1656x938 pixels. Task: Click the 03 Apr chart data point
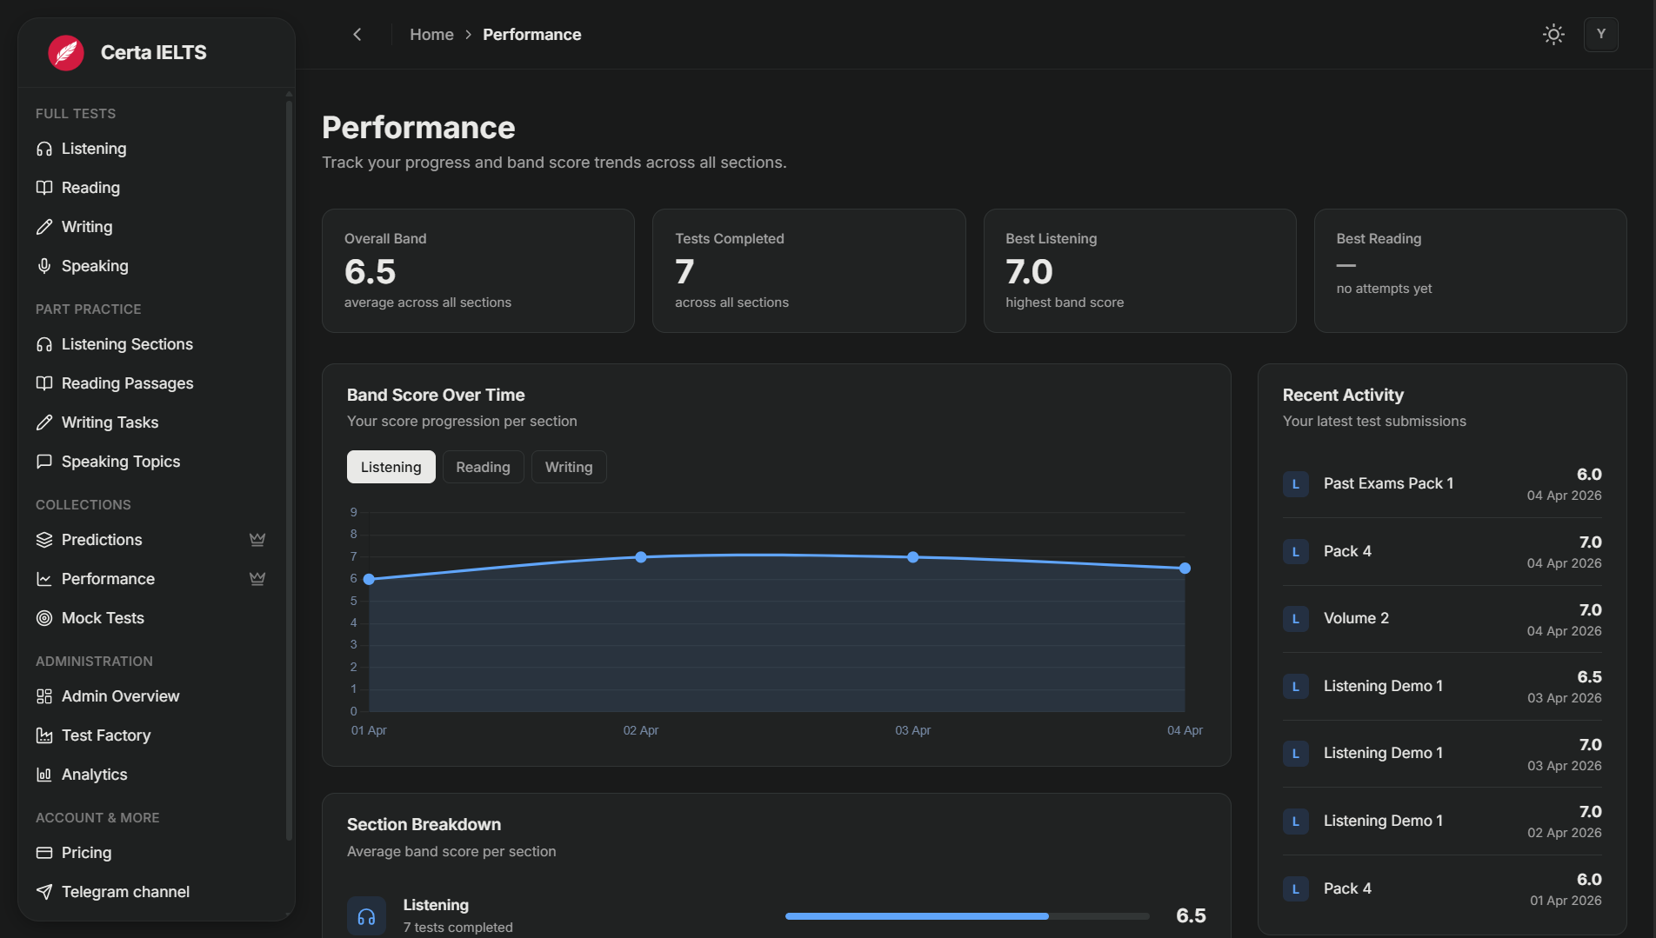click(913, 557)
